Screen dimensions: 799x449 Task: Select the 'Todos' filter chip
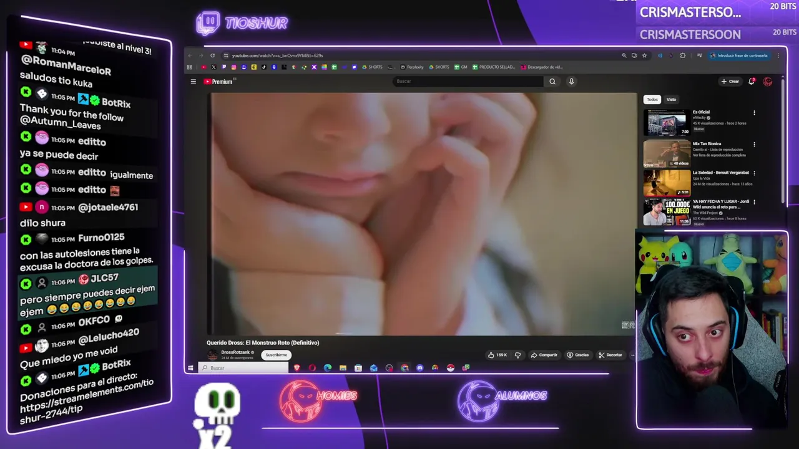click(x=652, y=99)
